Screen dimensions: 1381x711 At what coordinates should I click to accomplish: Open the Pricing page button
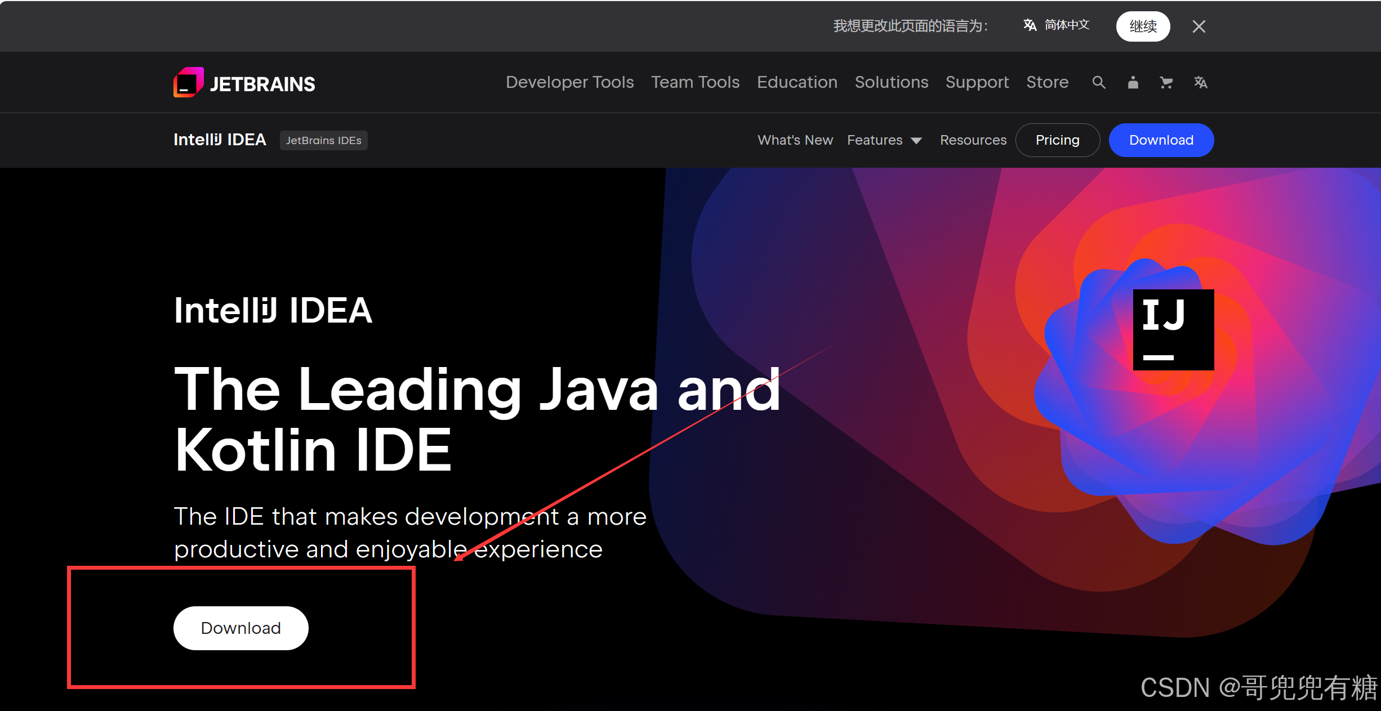coord(1057,140)
